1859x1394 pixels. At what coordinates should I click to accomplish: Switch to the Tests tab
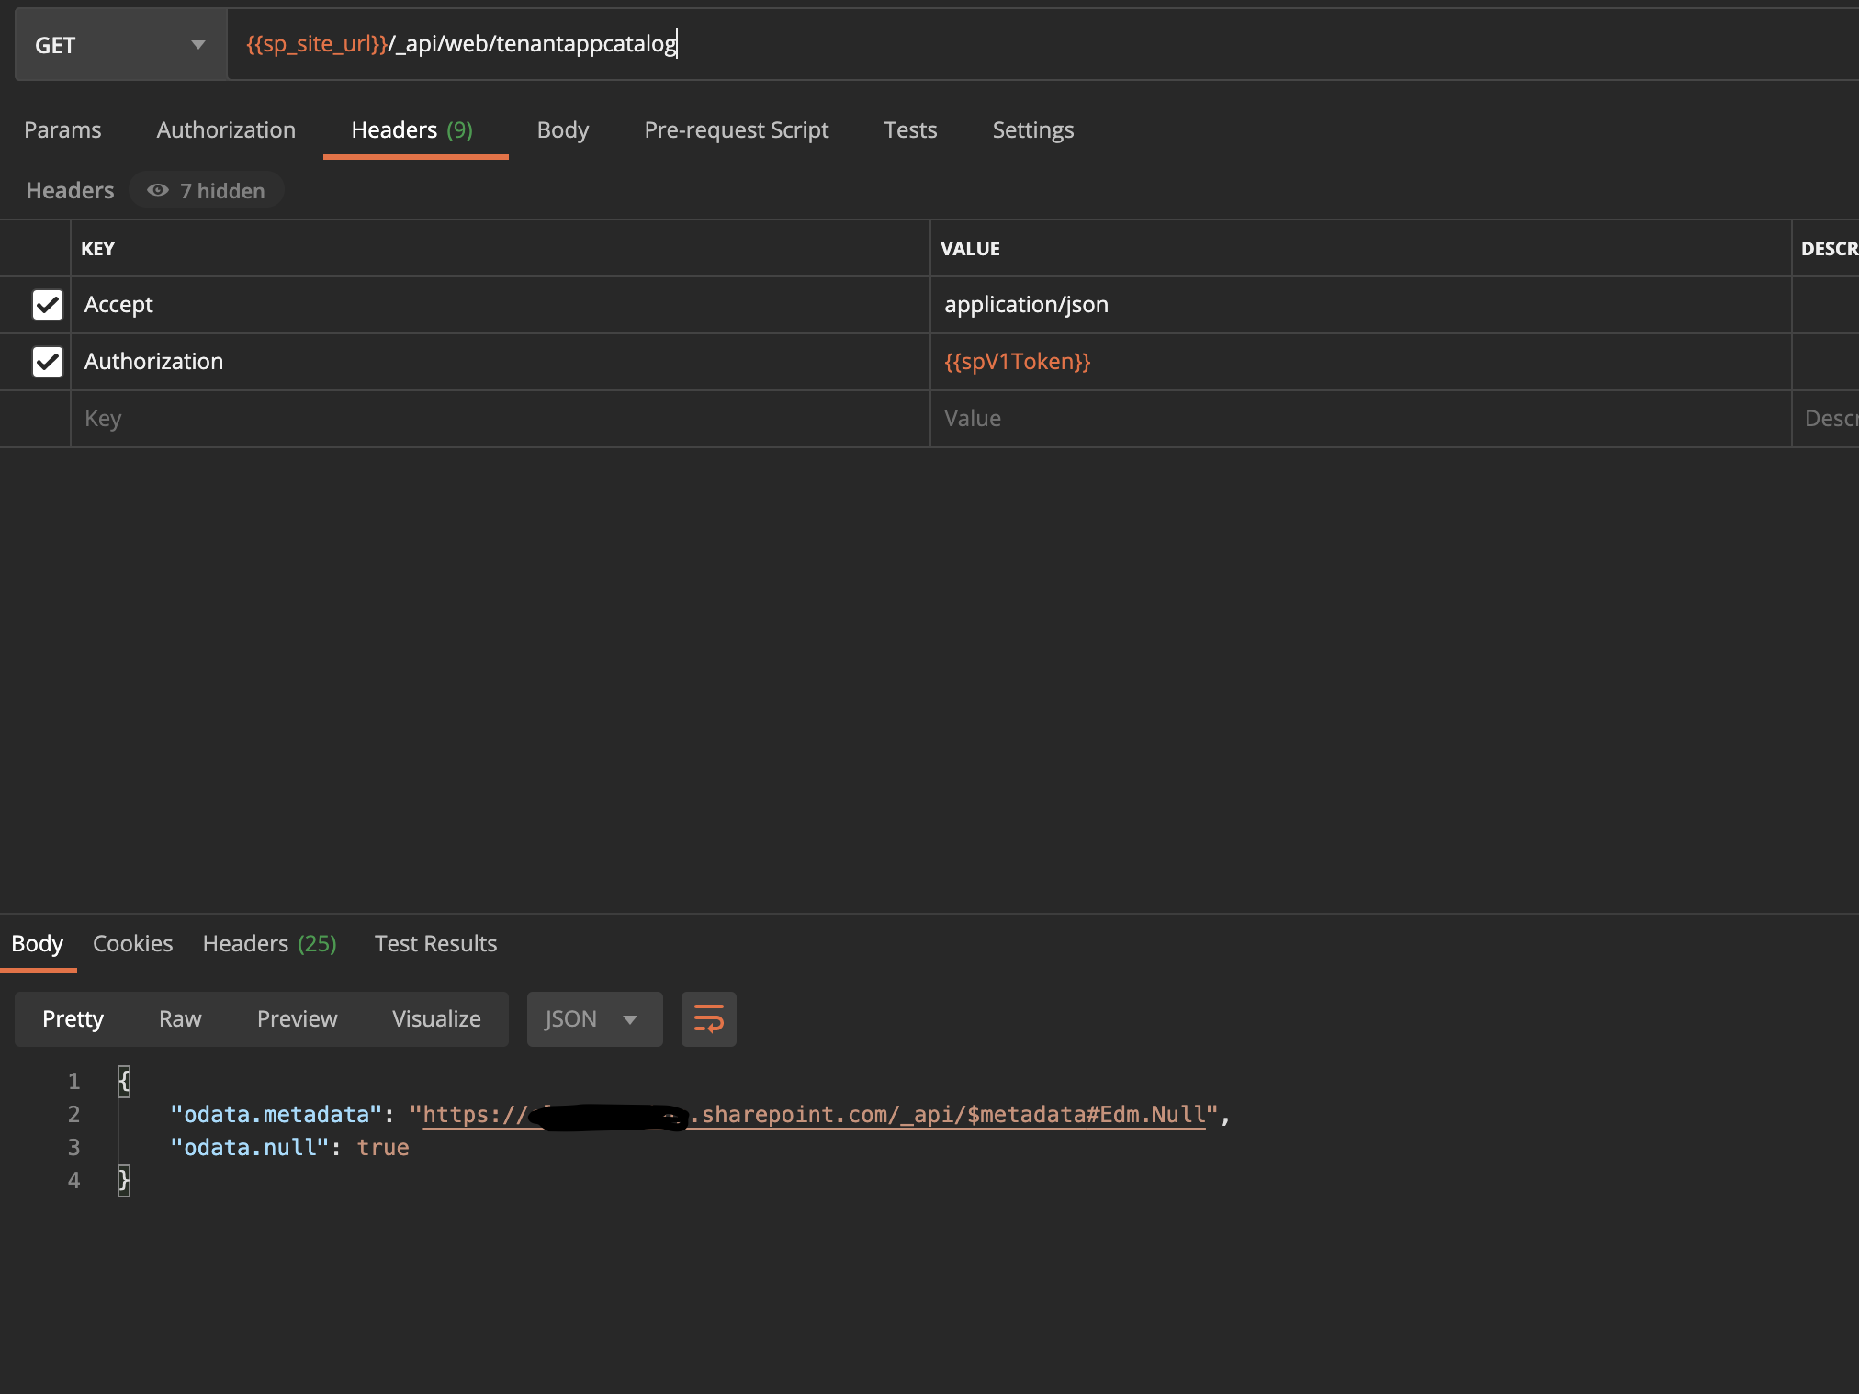click(910, 129)
